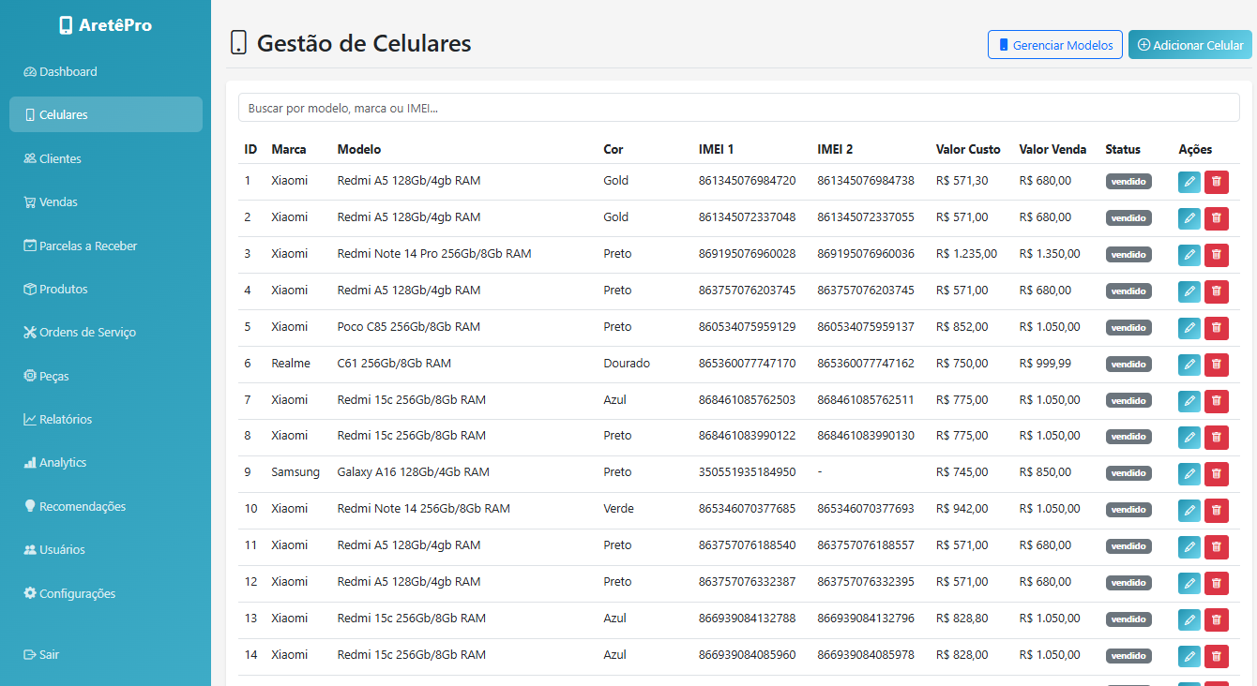Click the search field for model or IMEI
Screen dimensions: 1257x686
click(736, 107)
